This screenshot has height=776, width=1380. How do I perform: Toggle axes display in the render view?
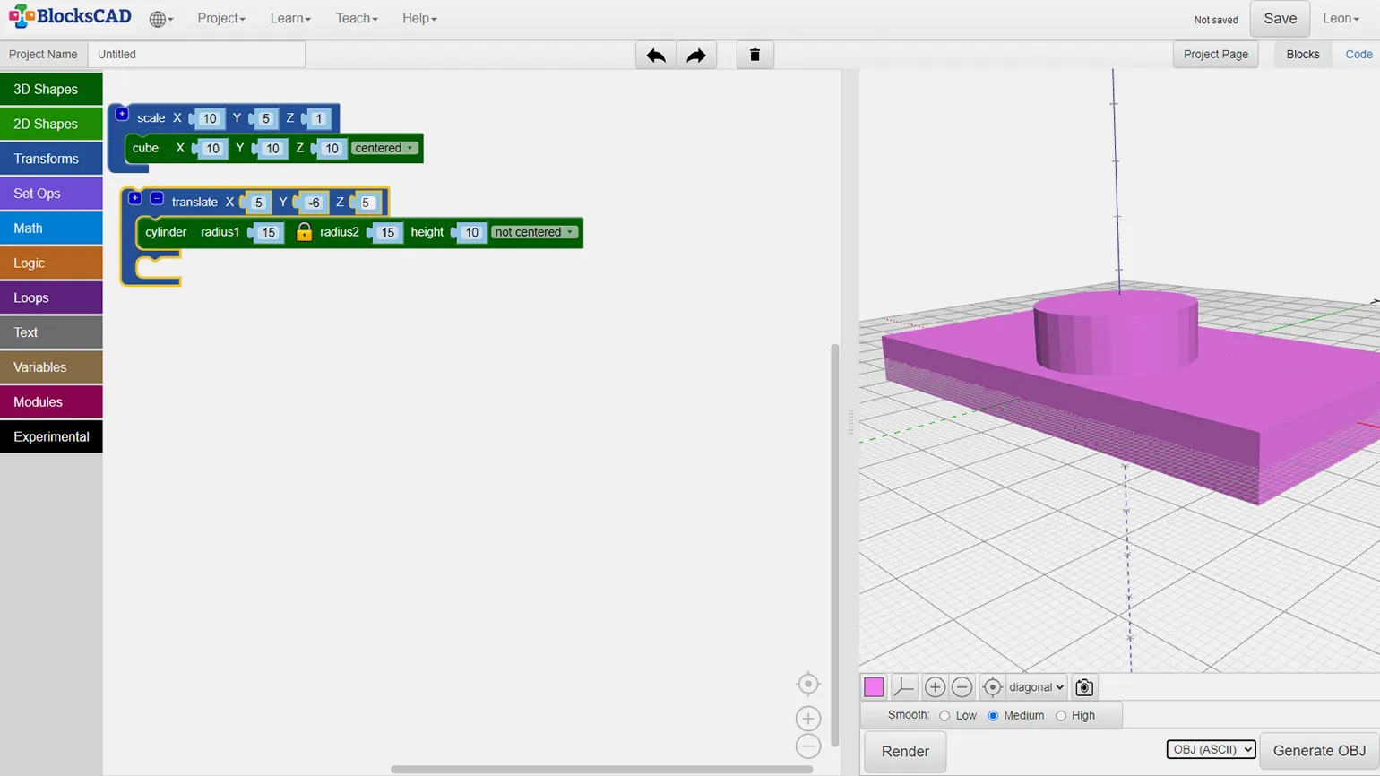click(904, 687)
